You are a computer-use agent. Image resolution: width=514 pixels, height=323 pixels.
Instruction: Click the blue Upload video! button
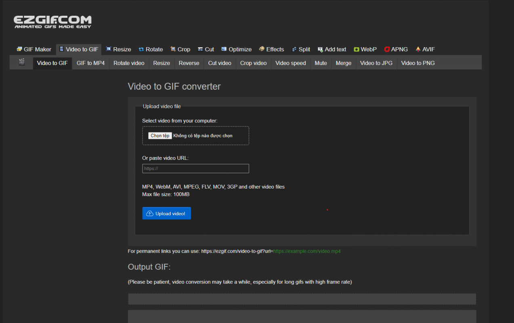pos(166,214)
